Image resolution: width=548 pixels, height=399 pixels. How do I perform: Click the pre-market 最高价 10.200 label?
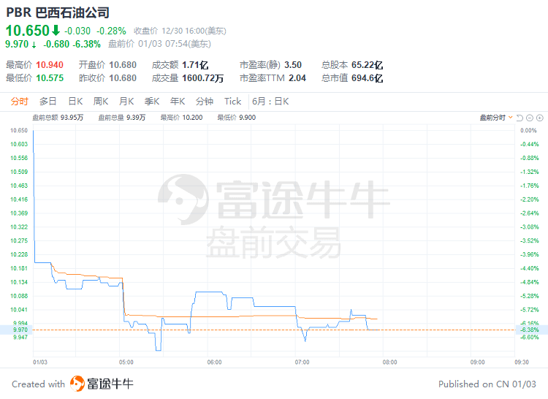pos(182,118)
